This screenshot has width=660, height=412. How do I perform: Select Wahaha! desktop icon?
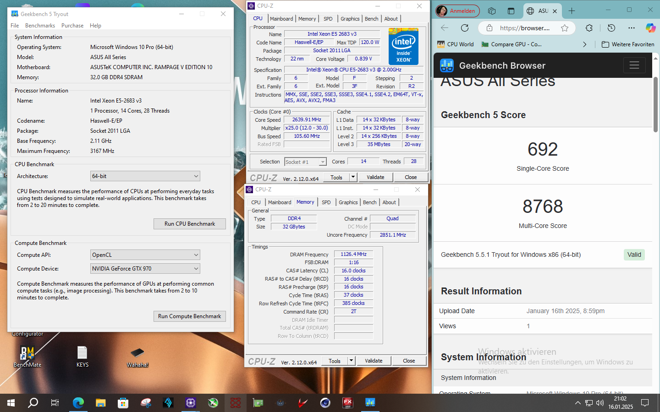tap(137, 357)
